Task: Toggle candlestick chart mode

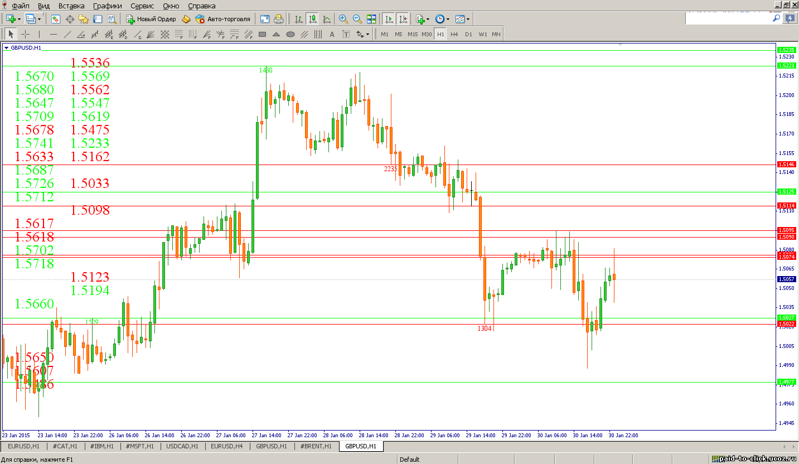Action: point(312,19)
